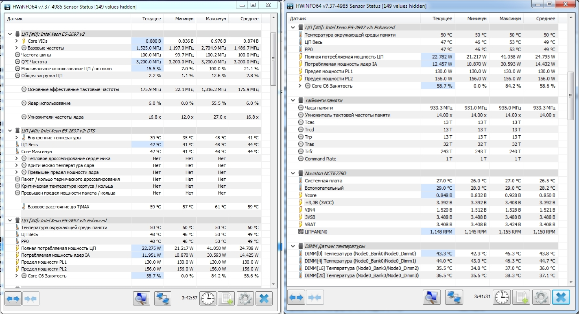Click thermometer icon beside DIMM[16] Температура row
This screenshot has height=314, width=579.
(x=301, y=268)
